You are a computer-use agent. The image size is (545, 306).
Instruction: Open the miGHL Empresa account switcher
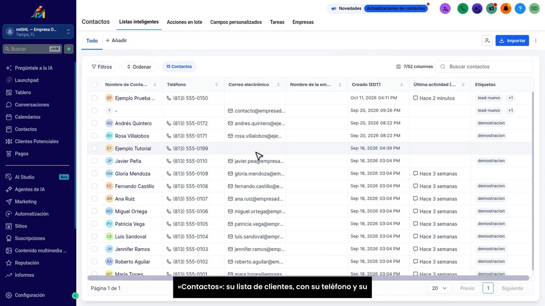[x=38, y=32]
